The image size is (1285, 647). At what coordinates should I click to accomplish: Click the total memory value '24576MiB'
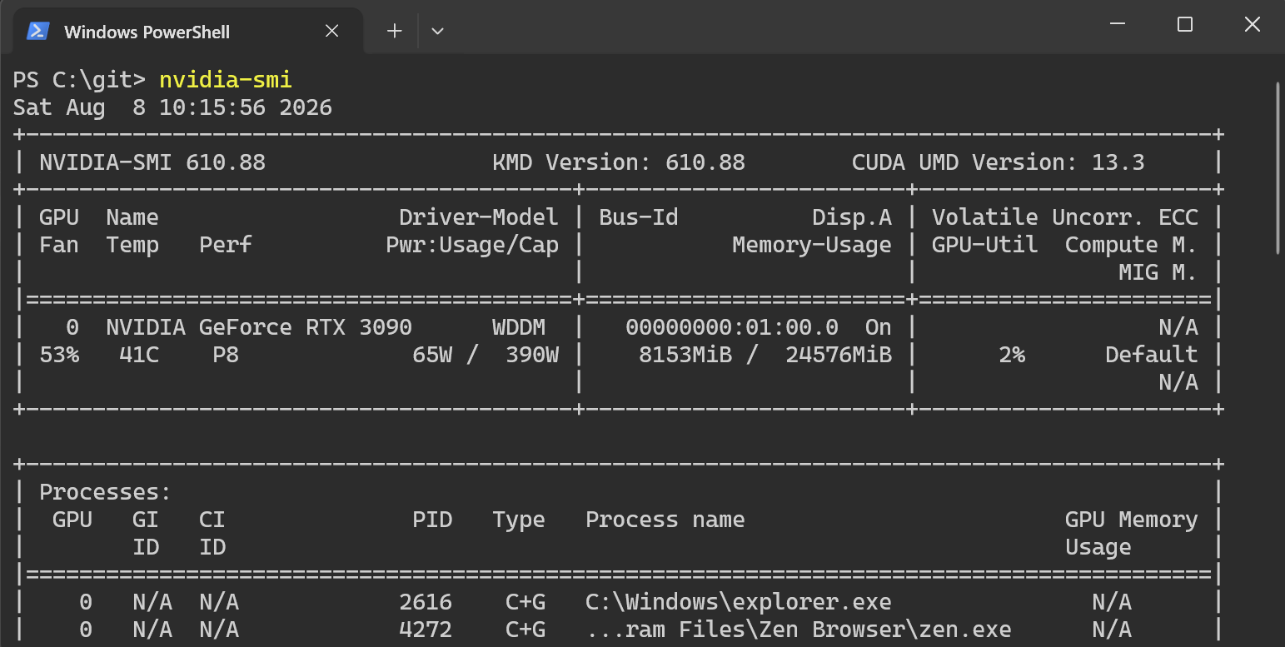[x=839, y=355]
